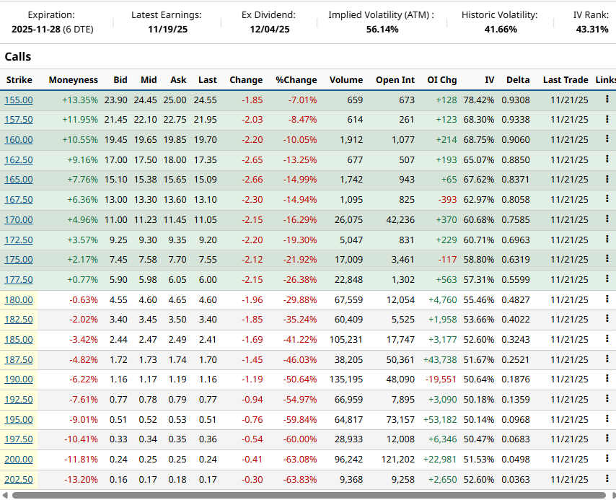Open the 192.50 strike link
Image resolution: width=616 pixels, height=500 pixels.
click(x=19, y=400)
